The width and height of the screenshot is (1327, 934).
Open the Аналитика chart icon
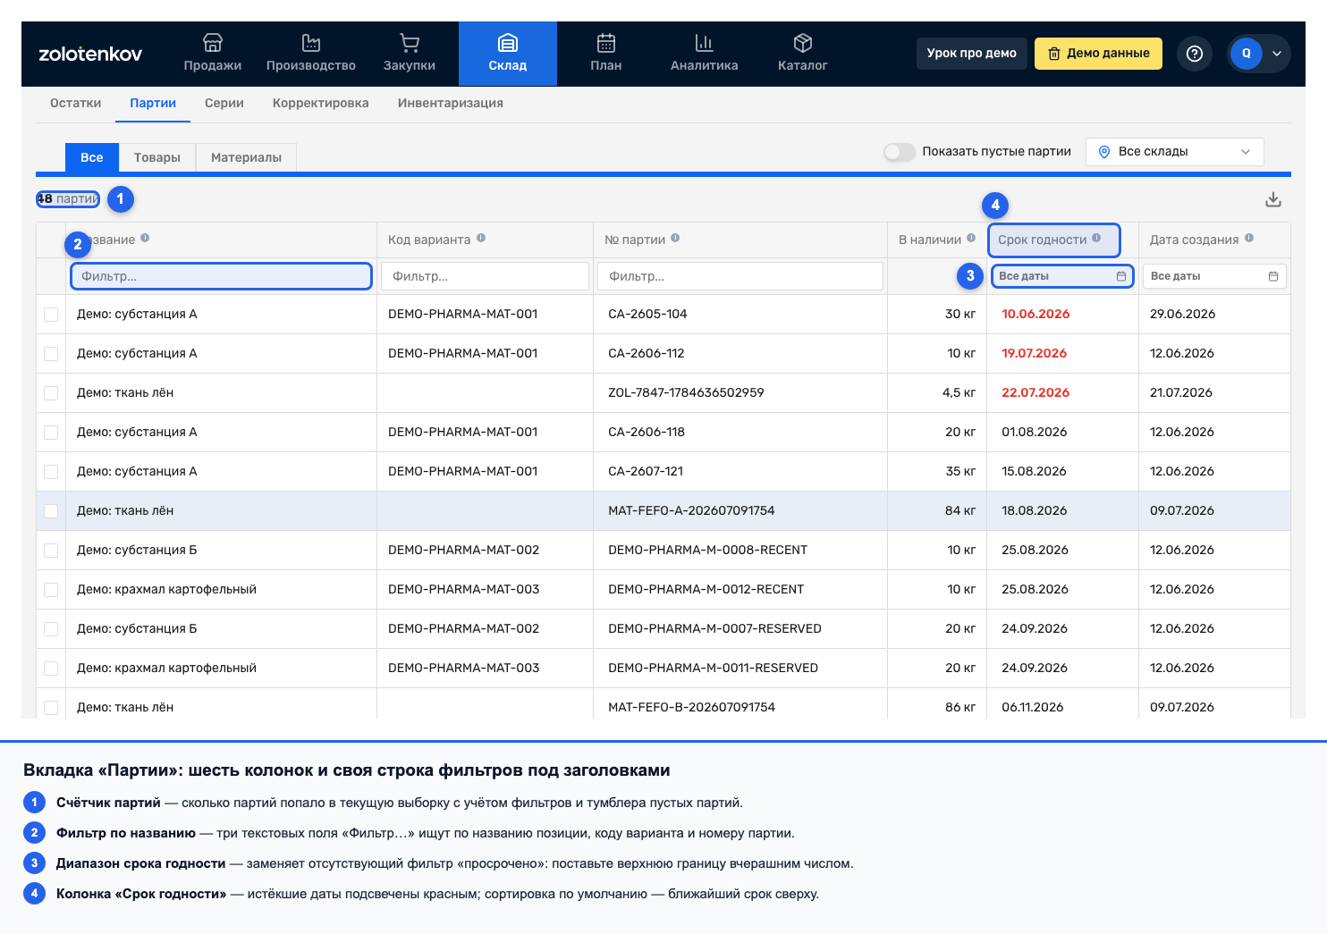coord(705,43)
